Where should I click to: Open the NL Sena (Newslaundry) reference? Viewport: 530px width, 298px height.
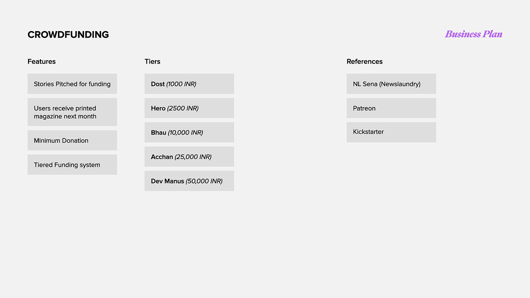[391, 84]
